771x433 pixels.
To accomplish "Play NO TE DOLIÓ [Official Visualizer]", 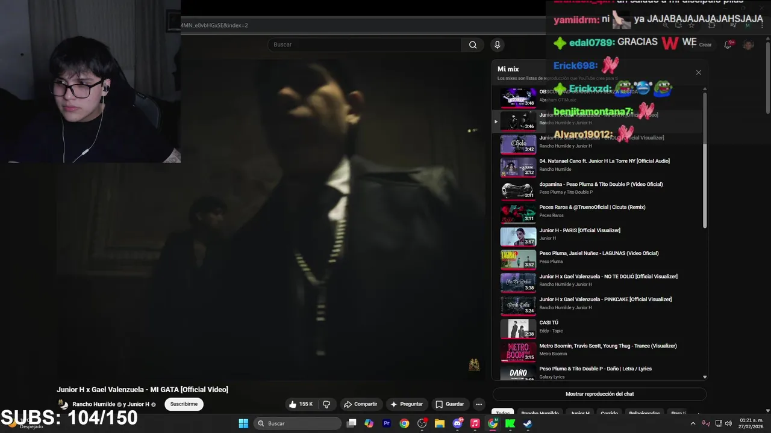I will point(608,277).
